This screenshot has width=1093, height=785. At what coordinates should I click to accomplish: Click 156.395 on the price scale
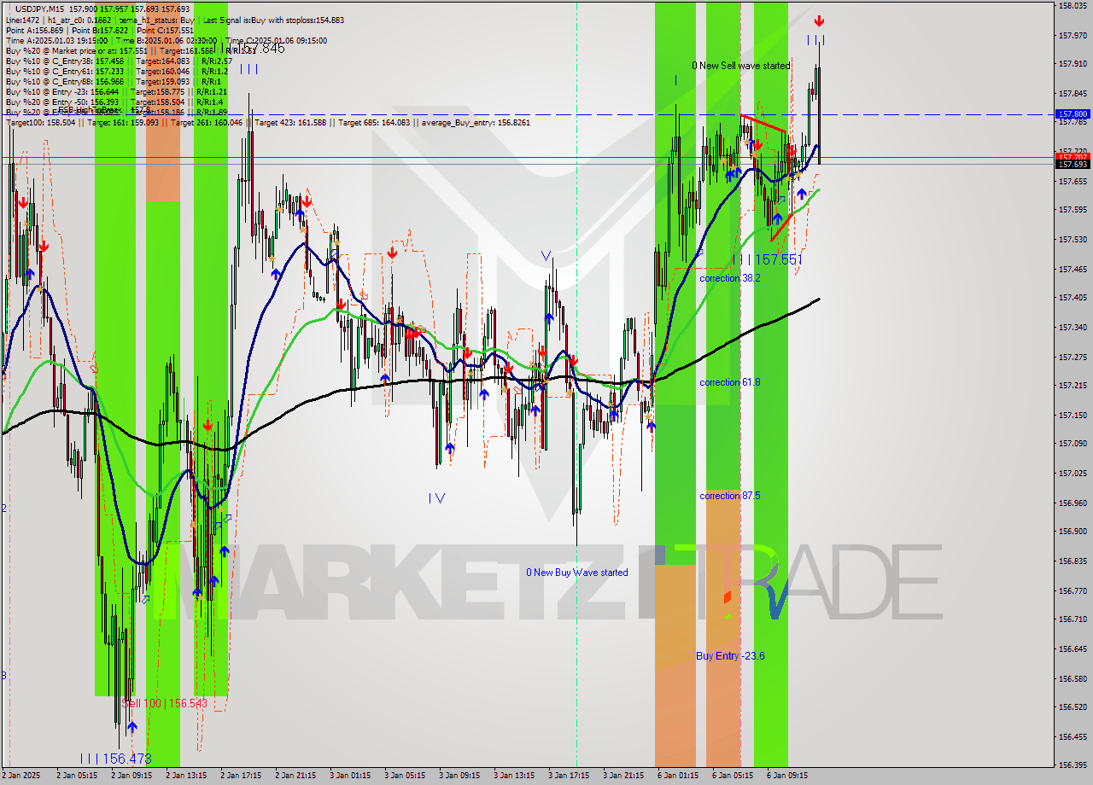pos(1073,765)
